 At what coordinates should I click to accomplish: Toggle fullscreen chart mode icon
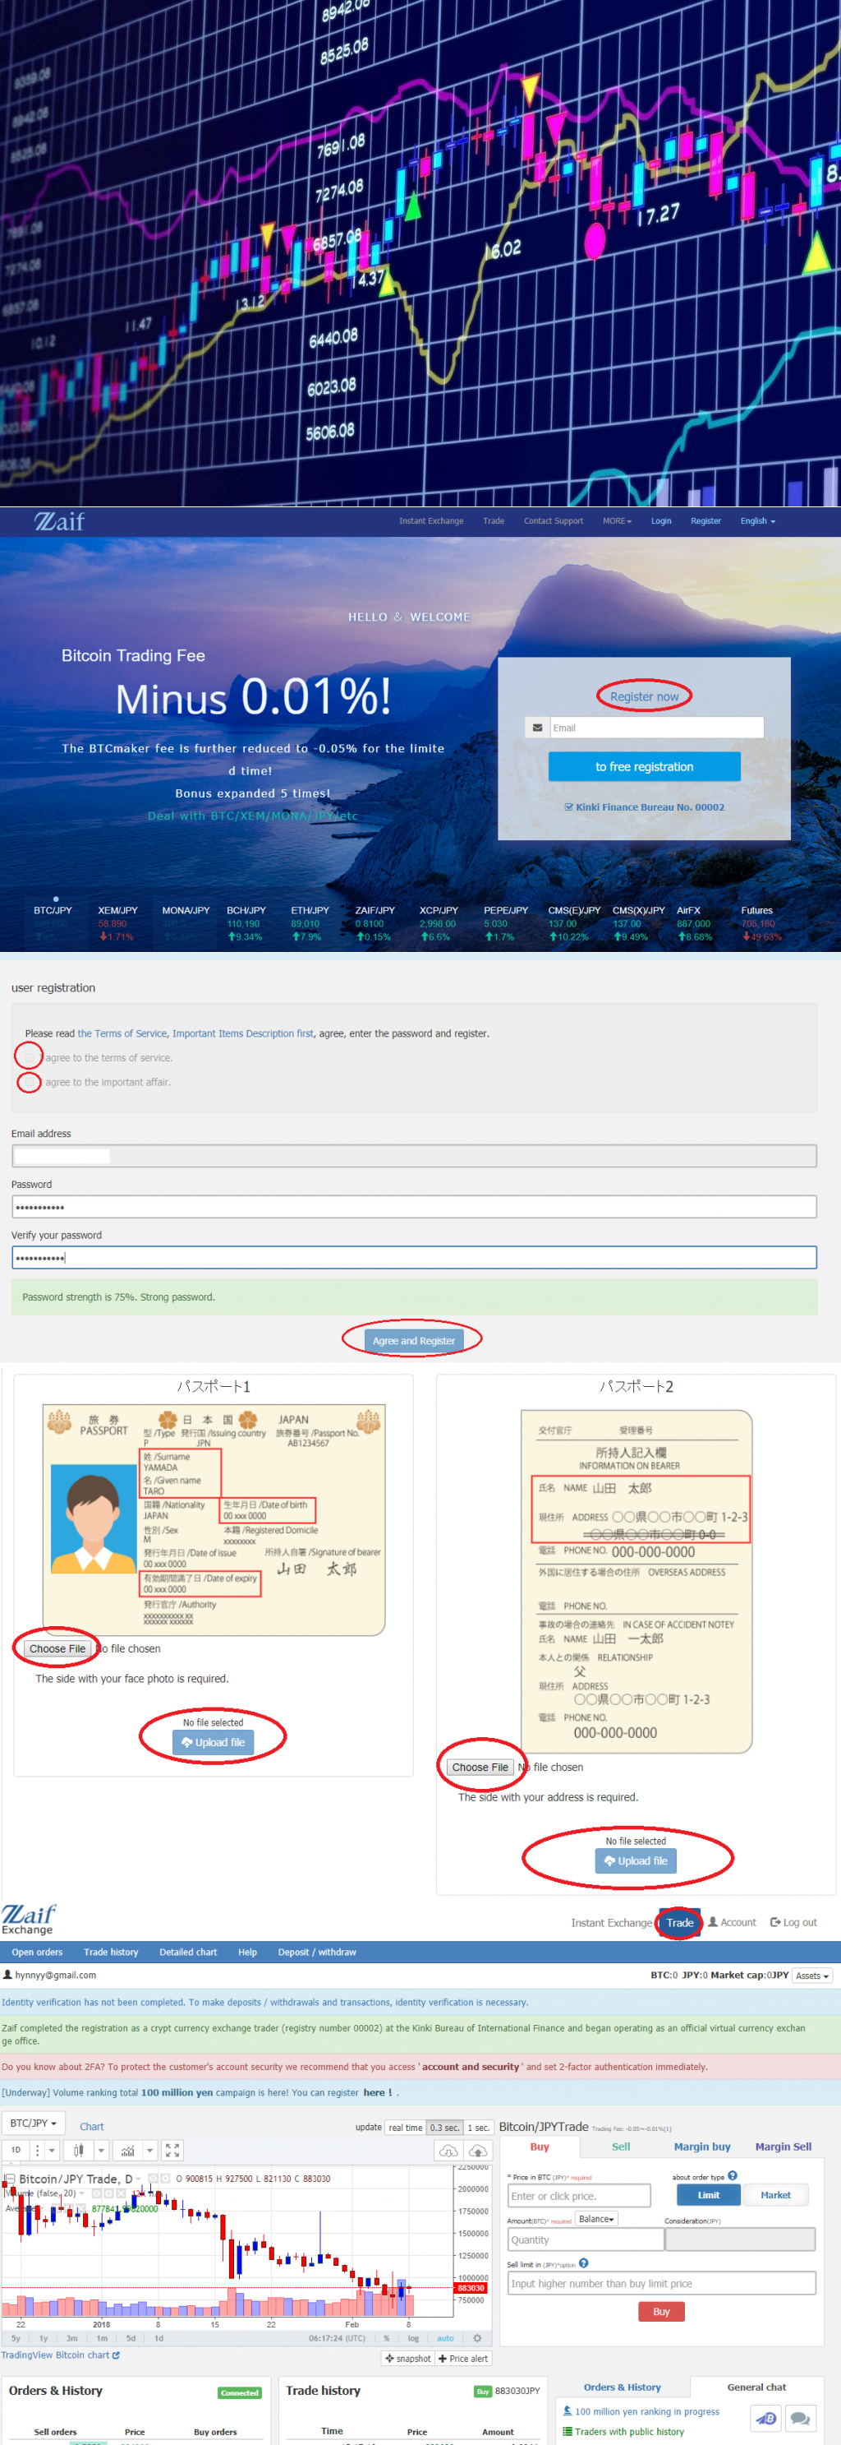pos(172,2150)
